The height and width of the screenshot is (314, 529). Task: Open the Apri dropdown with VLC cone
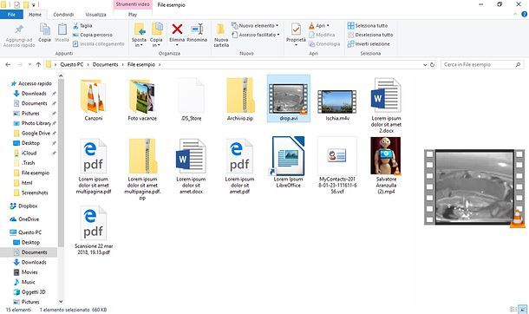(x=319, y=26)
